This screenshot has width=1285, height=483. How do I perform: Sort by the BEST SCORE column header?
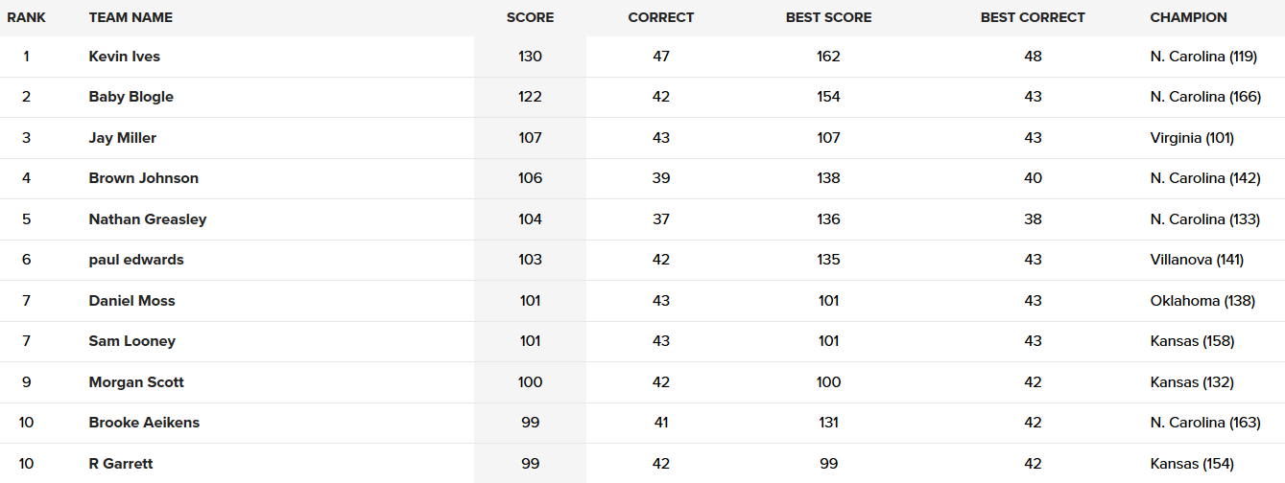(x=829, y=17)
